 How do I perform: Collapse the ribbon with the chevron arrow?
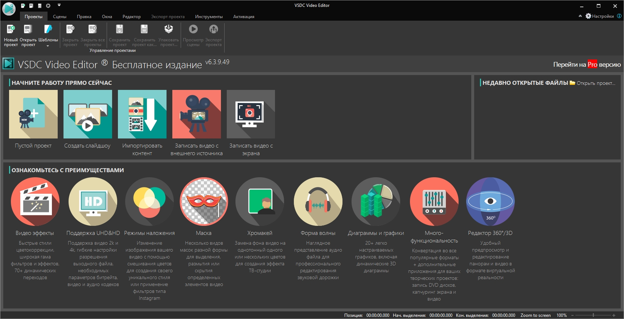tap(580, 16)
